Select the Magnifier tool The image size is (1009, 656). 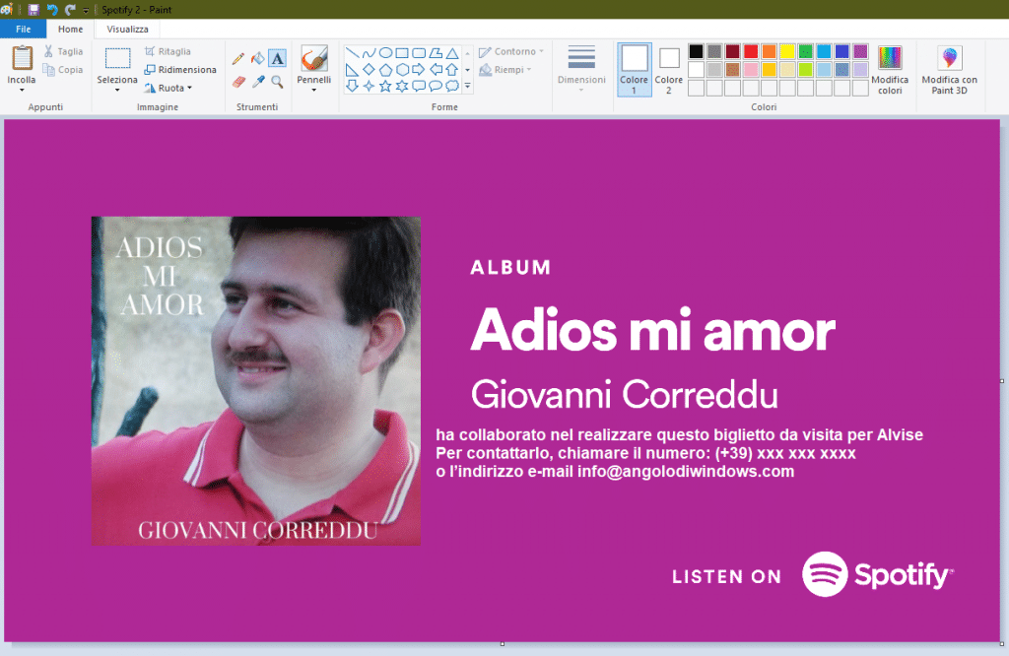277,82
